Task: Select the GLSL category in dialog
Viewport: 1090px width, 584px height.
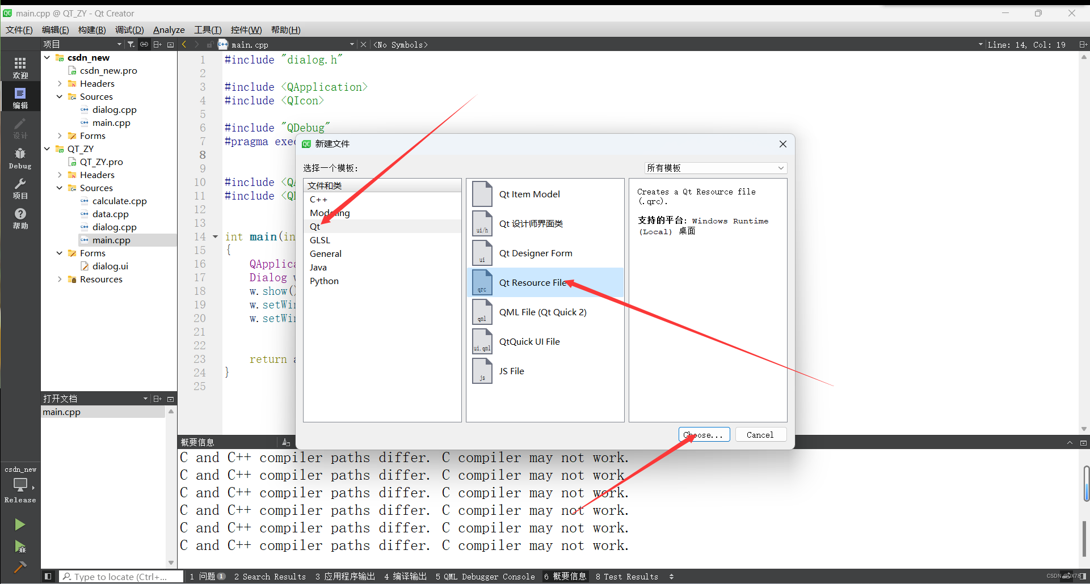Action: point(382,240)
